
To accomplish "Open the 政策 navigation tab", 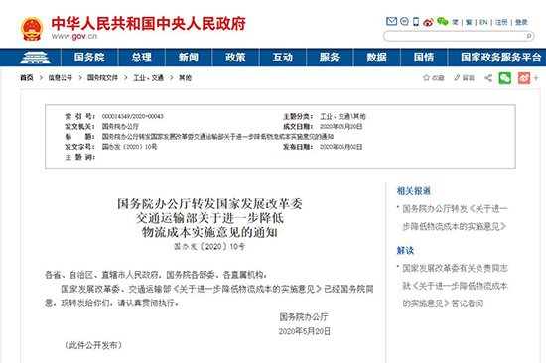I will (235, 58).
